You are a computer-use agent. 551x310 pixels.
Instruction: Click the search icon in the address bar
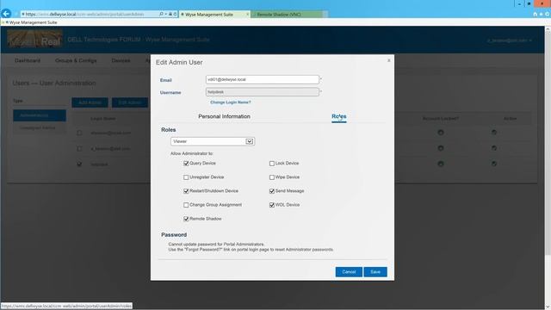coord(161,14)
